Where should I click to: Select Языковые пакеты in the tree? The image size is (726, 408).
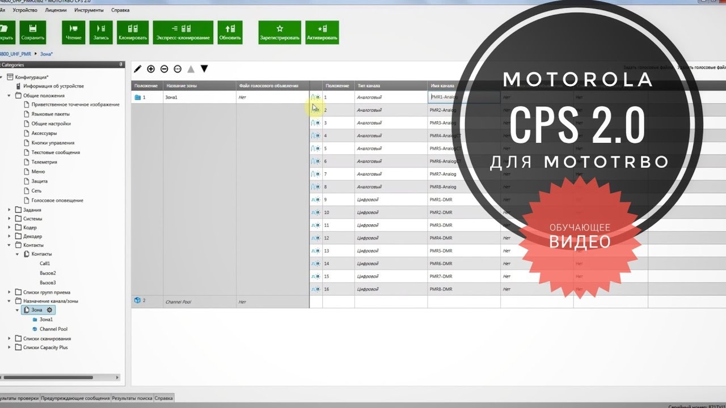50,114
